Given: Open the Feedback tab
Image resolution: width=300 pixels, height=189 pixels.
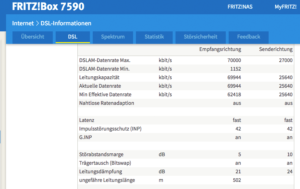Looking at the screenshot, I should coord(249,37).
